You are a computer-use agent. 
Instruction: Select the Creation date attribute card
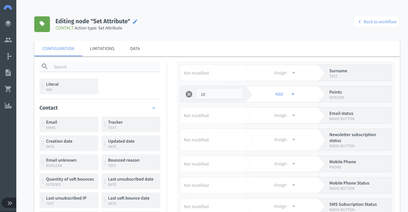click(69, 143)
